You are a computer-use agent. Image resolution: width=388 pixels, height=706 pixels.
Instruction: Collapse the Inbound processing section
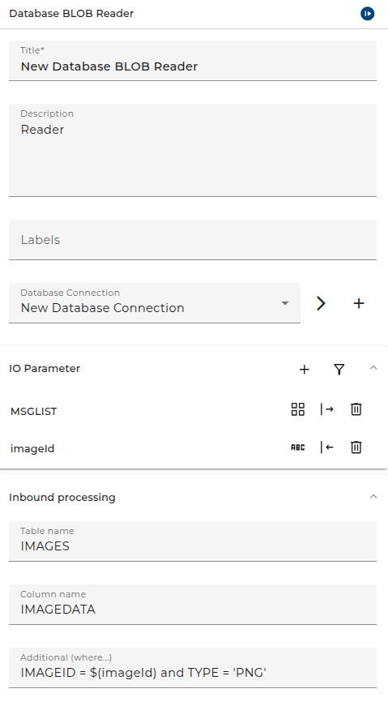[373, 497]
